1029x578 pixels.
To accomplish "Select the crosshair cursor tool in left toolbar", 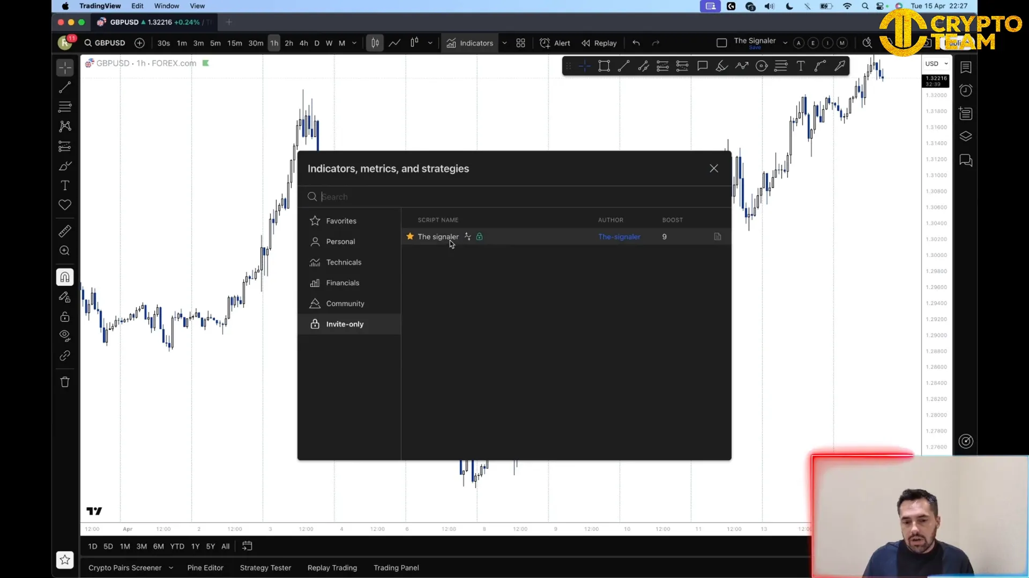I will [x=65, y=67].
